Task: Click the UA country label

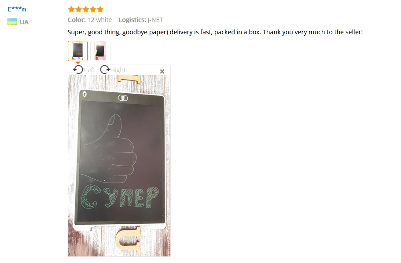Action: tap(24, 22)
